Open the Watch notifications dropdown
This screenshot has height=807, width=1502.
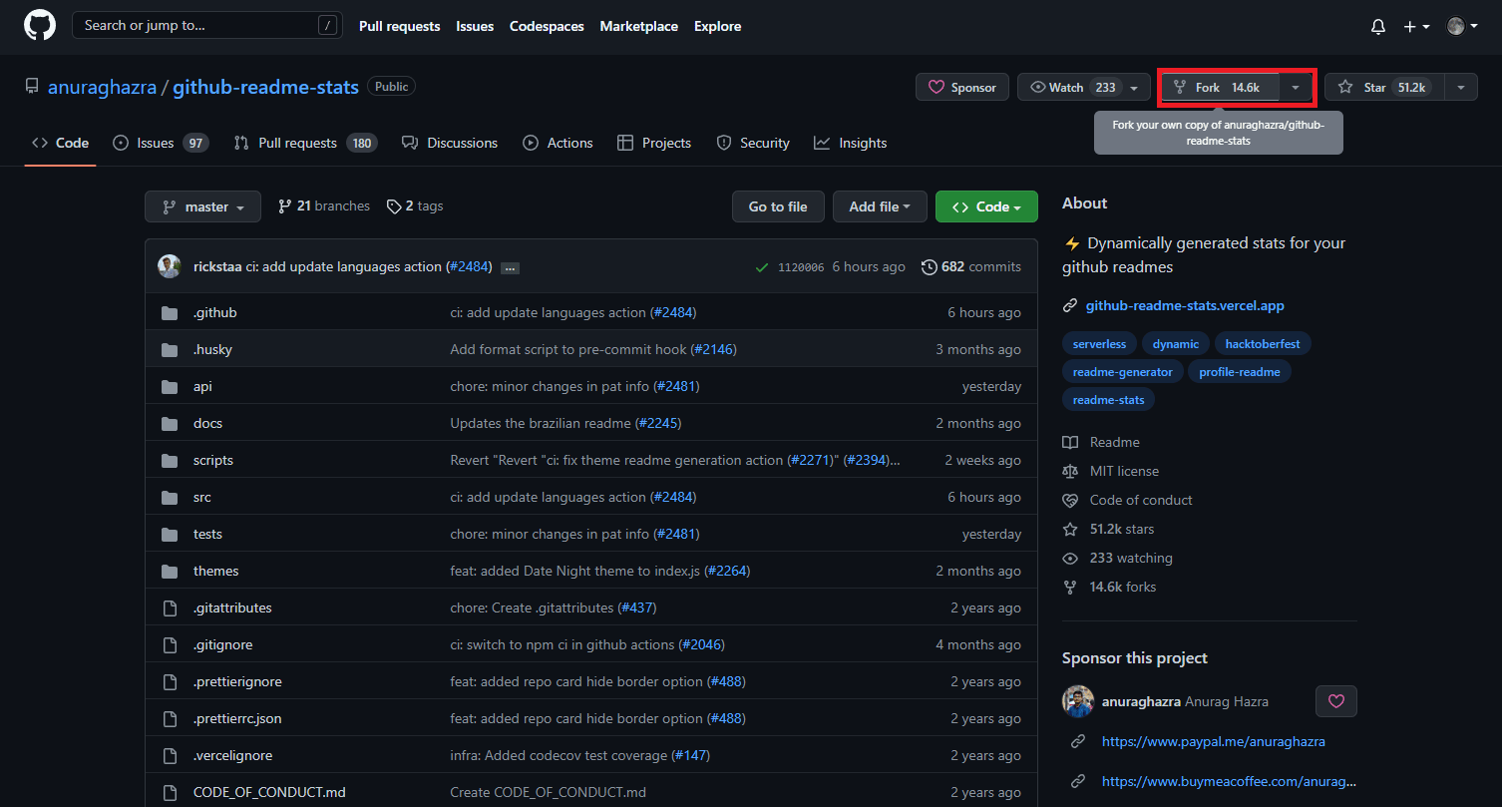click(x=1084, y=88)
